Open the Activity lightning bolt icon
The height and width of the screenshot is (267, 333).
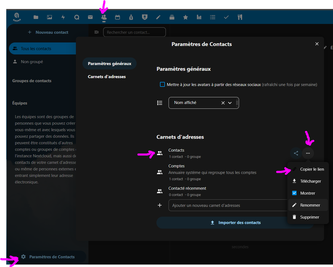(63, 17)
